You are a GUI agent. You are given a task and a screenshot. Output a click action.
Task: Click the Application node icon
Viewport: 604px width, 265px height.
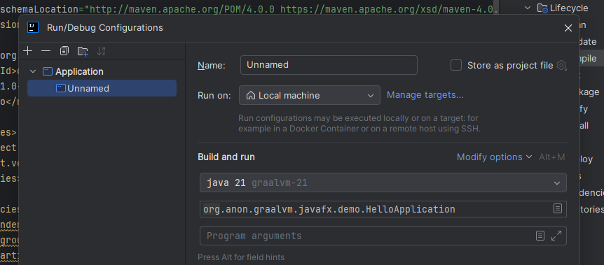tap(48, 71)
